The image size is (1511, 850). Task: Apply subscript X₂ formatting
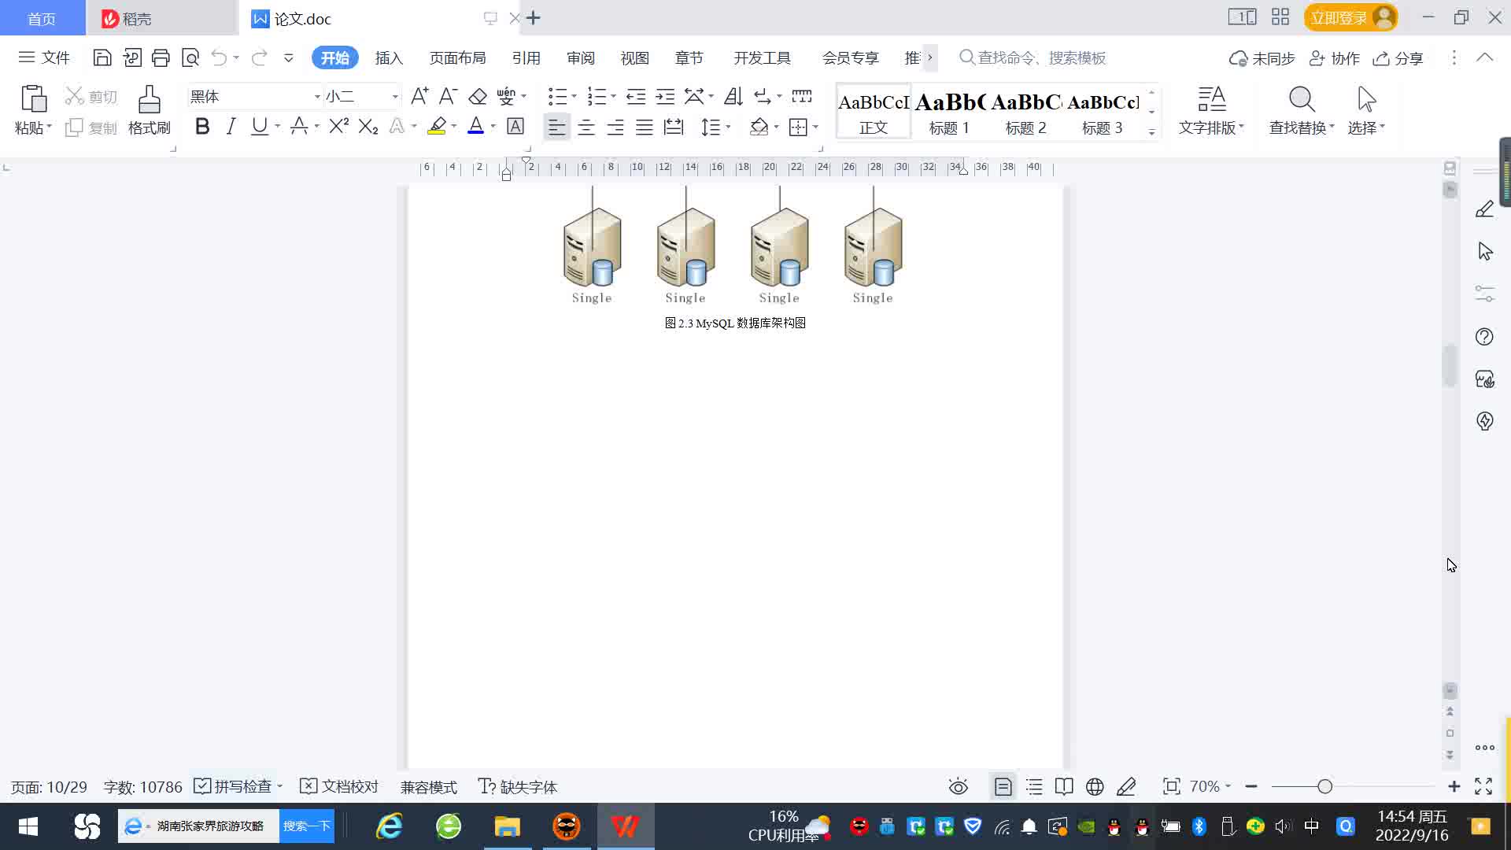(368, 126)
